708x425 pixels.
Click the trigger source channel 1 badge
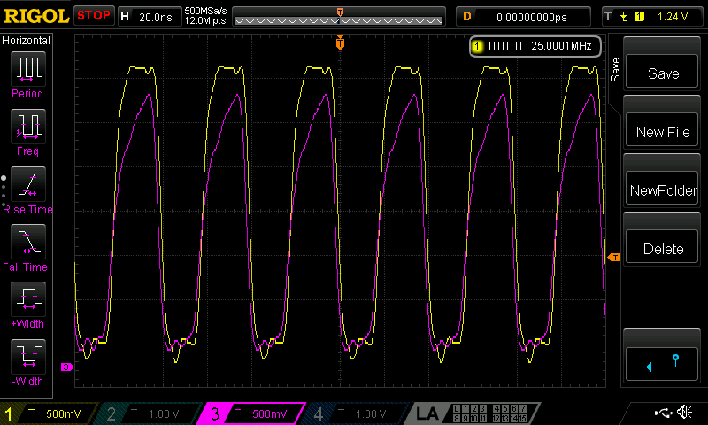[639, 17]
